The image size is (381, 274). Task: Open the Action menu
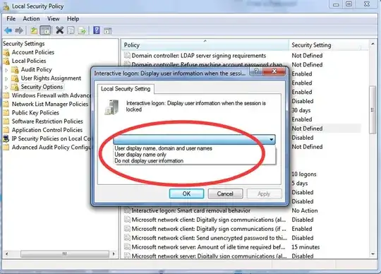tap(31, 19)
